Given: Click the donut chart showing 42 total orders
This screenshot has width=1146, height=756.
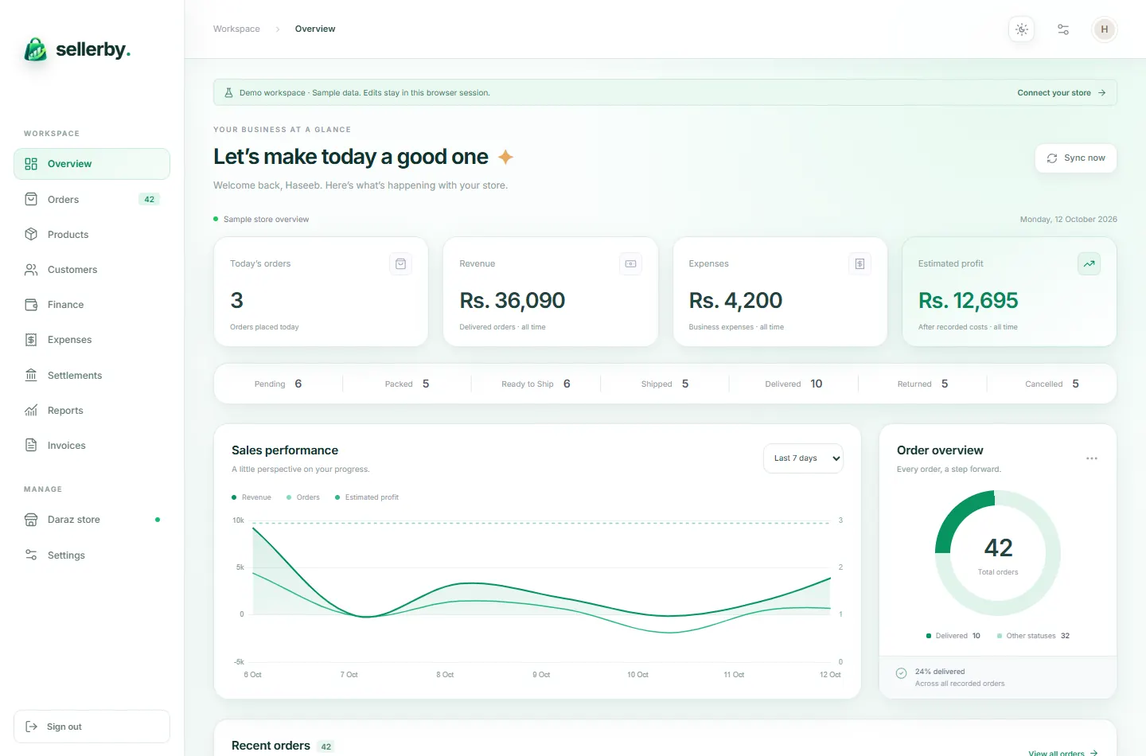Looking at the screenshot, I should pyautogui.click(x=998, y=553).
